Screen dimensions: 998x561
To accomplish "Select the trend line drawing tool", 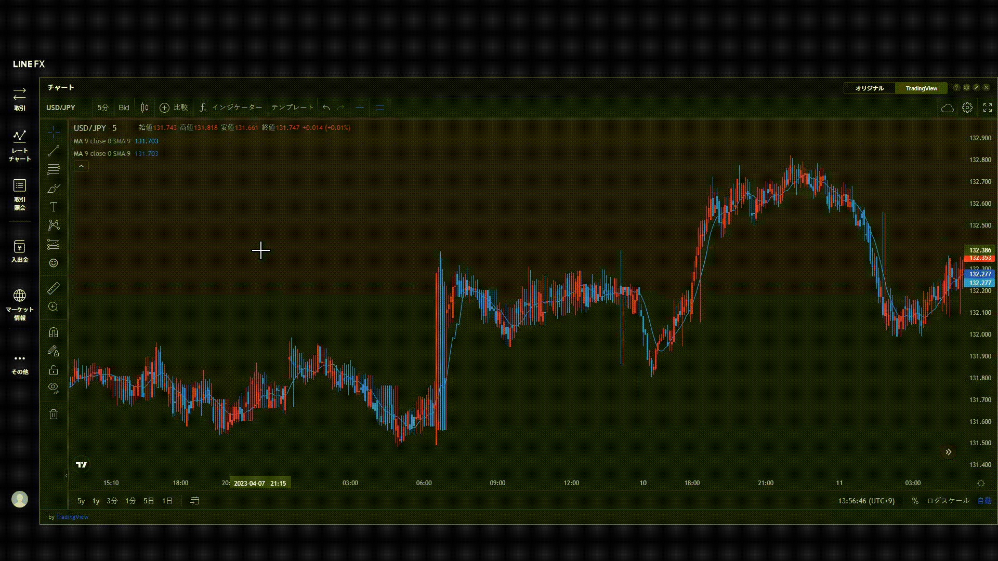I will [54, 151].
